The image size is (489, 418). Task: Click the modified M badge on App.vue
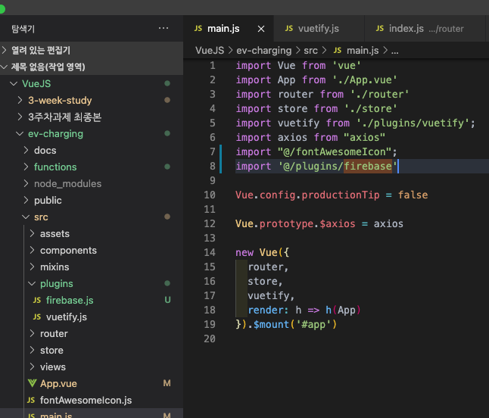tap(167, 383)
